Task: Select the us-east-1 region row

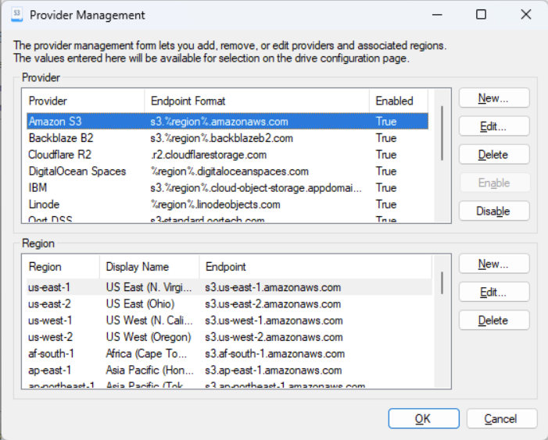Action: [x=229, y=287]
